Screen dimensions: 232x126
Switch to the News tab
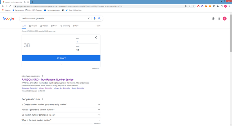[x=54, y=26]
